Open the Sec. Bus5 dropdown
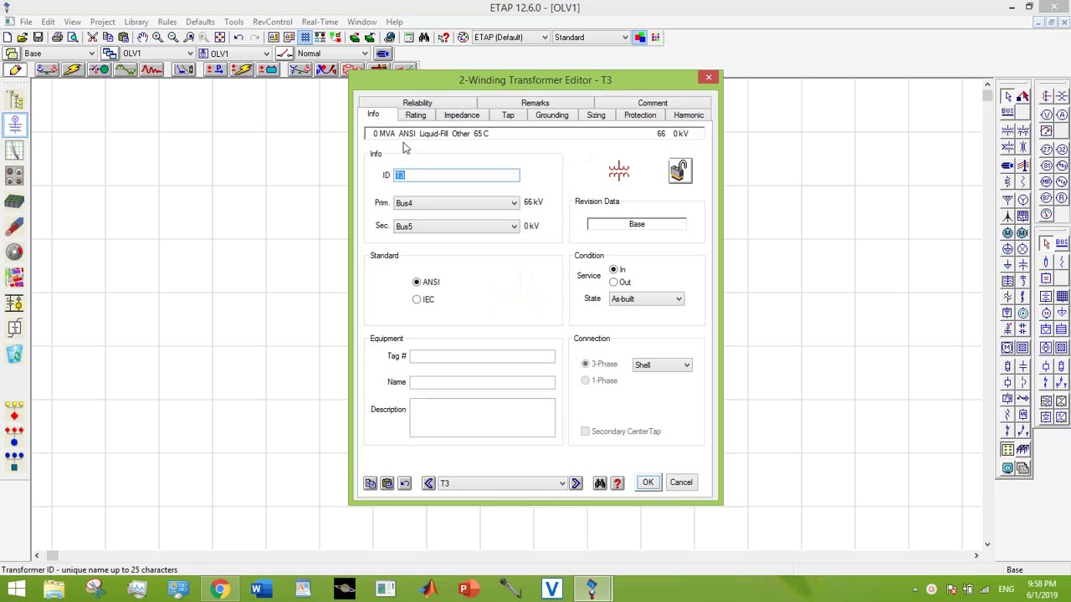 [457, 227]
